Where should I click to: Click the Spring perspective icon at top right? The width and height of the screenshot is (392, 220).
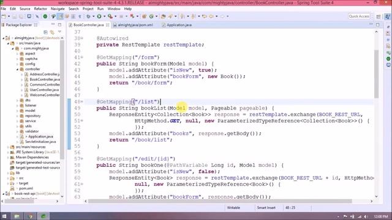[x=388, y=16]
